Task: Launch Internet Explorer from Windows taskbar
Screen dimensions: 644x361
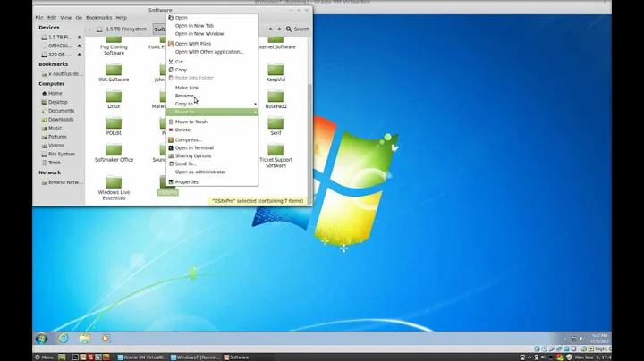Action: tap(64, 339)
